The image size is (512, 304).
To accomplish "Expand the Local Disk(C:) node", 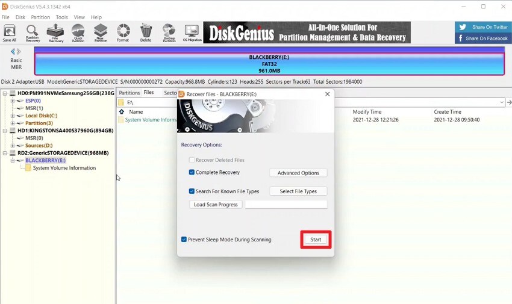I will click(13, 116).
